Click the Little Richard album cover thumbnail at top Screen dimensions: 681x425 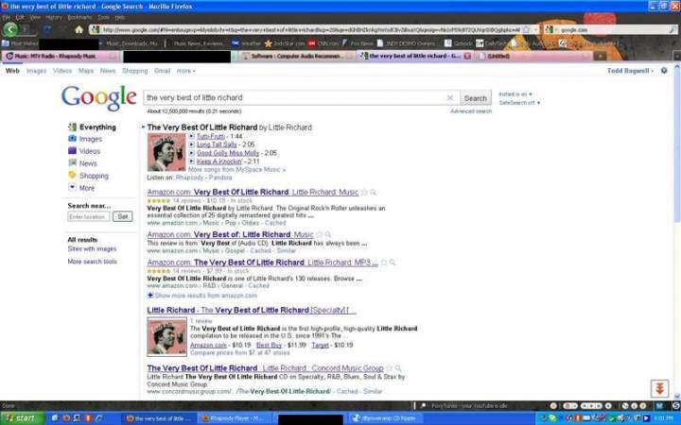tap(166, 152)
